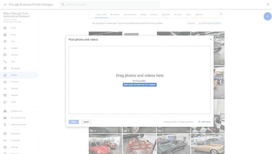Viewport: 272px width, 154px height.
Task: Close the Post photos and videos dialog
Action: click(211, 39)
